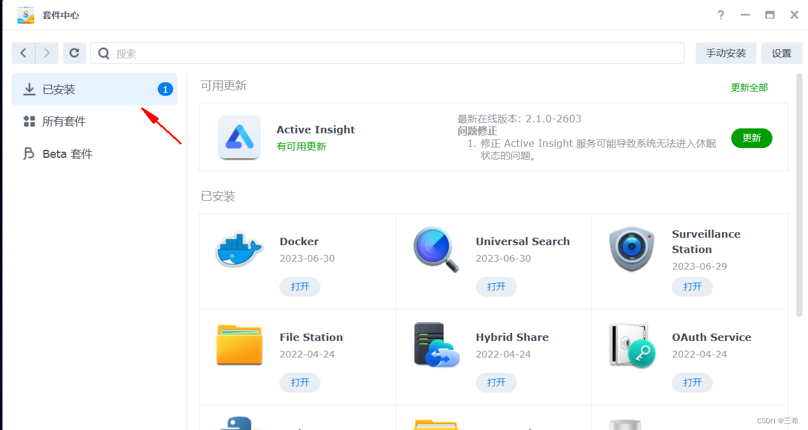Image resolution: width=808 pixels, height=430 pixels.
Task: Click the Docker whale icon
Action: point(239,250)
